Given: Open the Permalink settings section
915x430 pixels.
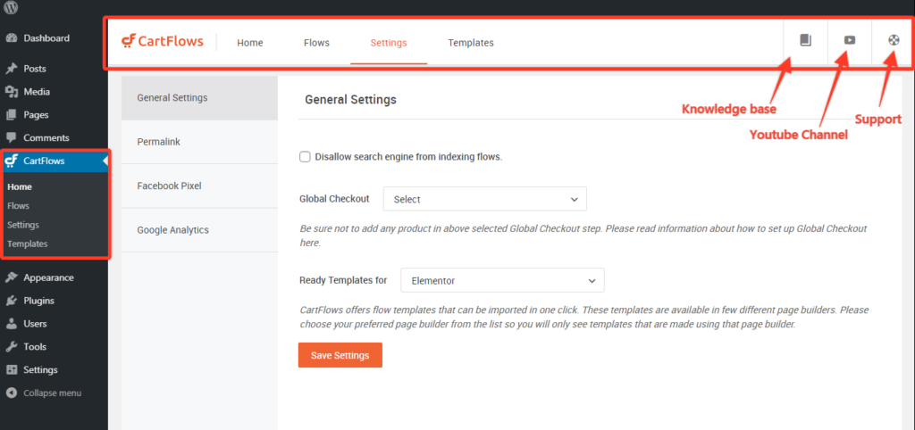Looking at the screenshot, I should (199, 142).
